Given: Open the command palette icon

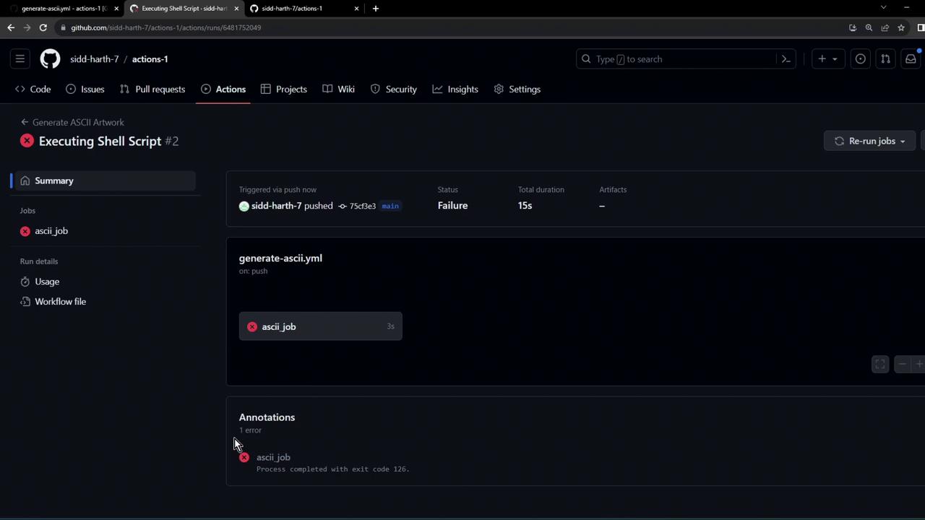Looking at the screenshot, I should pos(786,59).
